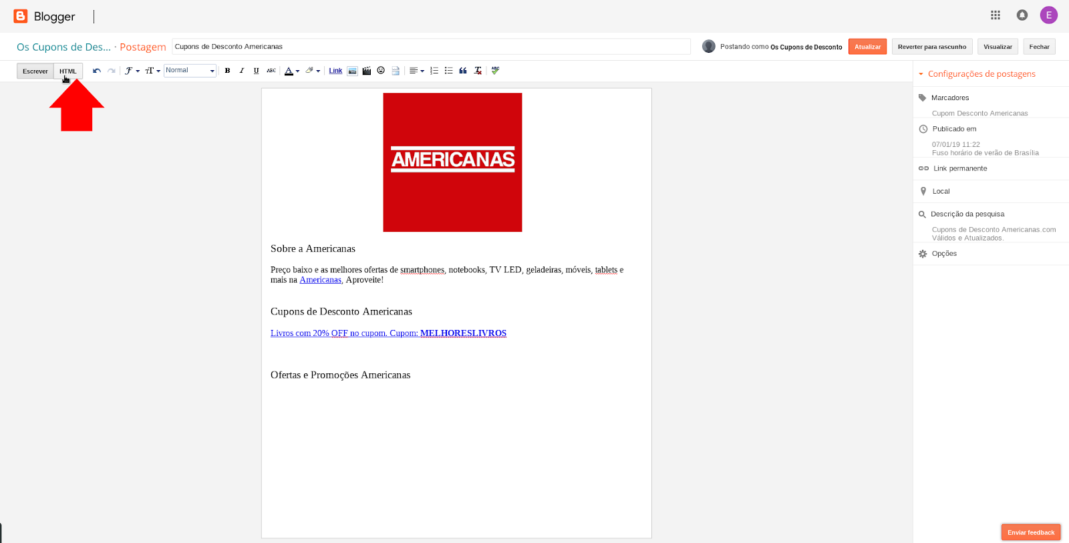Apply a bulleted list
The image size is (1069, 543).
[x=448, y=71]
